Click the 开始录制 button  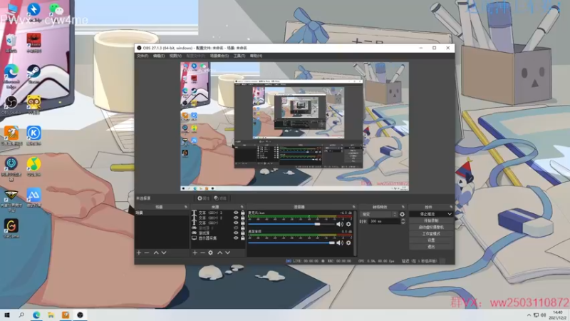click(431, 221)
